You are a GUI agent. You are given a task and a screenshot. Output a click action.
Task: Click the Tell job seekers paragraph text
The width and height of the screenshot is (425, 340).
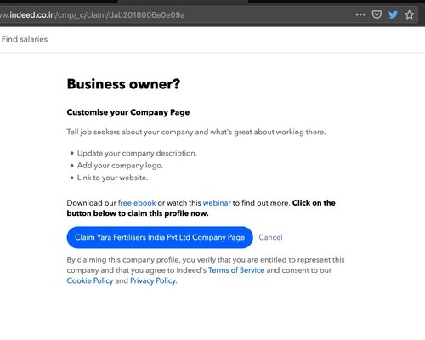coord(196,132)
